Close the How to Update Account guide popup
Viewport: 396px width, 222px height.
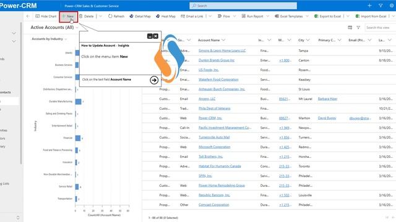click(155, 36)
